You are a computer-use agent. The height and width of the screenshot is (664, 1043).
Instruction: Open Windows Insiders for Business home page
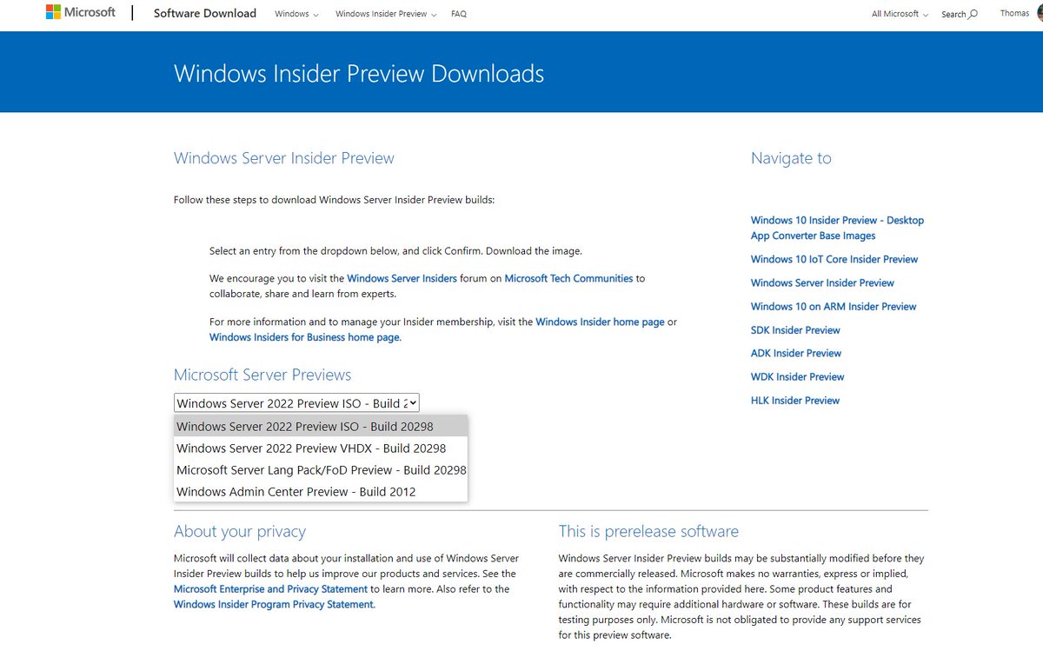point(305,337)
